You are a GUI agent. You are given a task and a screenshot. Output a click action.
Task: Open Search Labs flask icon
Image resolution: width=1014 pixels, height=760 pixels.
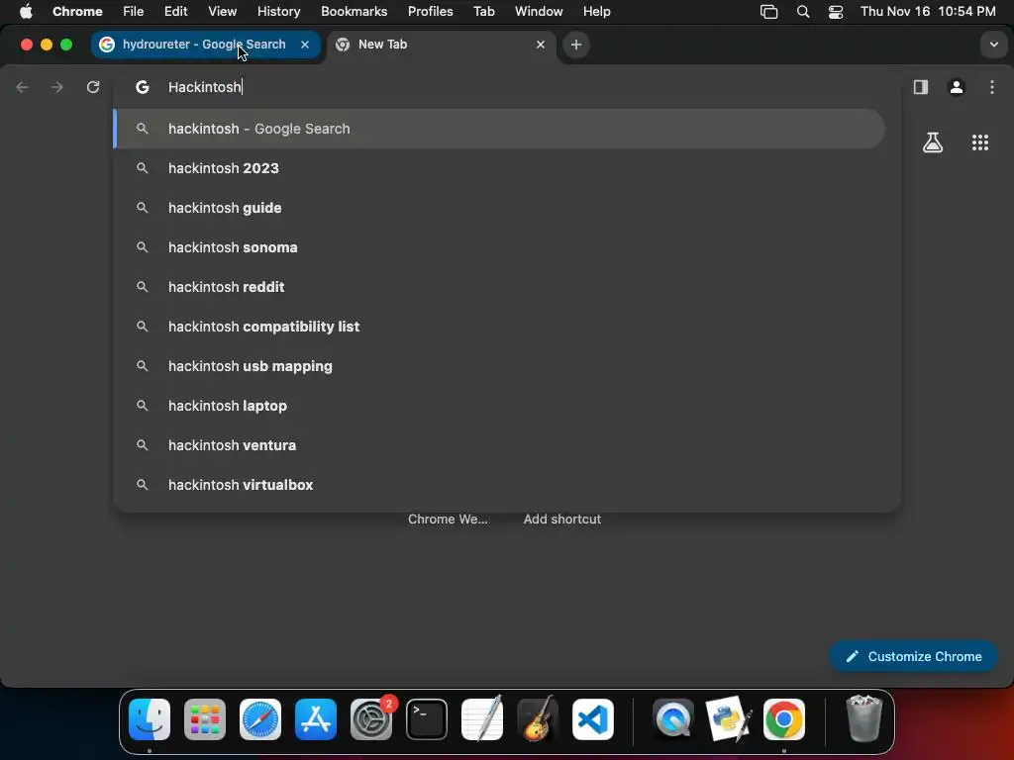click(x=933, y=142)
